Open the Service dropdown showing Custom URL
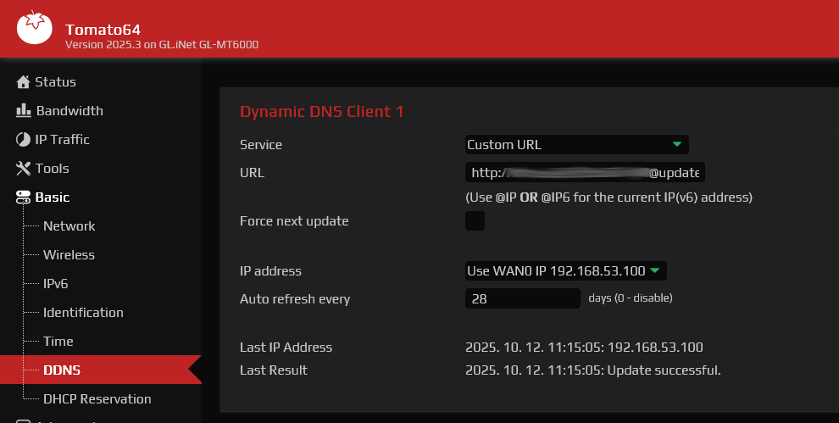This screenshot has height=423, width=839. click(575, 145)
